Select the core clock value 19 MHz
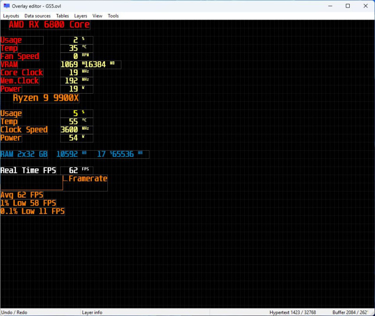Viewport: 375px width, 316px height. (76, 73)
